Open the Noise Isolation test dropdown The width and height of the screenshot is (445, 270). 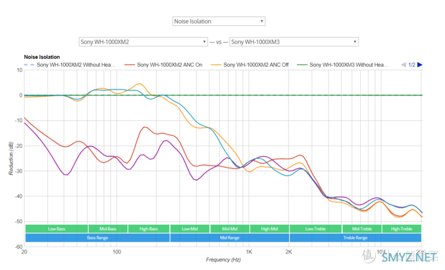[219, 22]
